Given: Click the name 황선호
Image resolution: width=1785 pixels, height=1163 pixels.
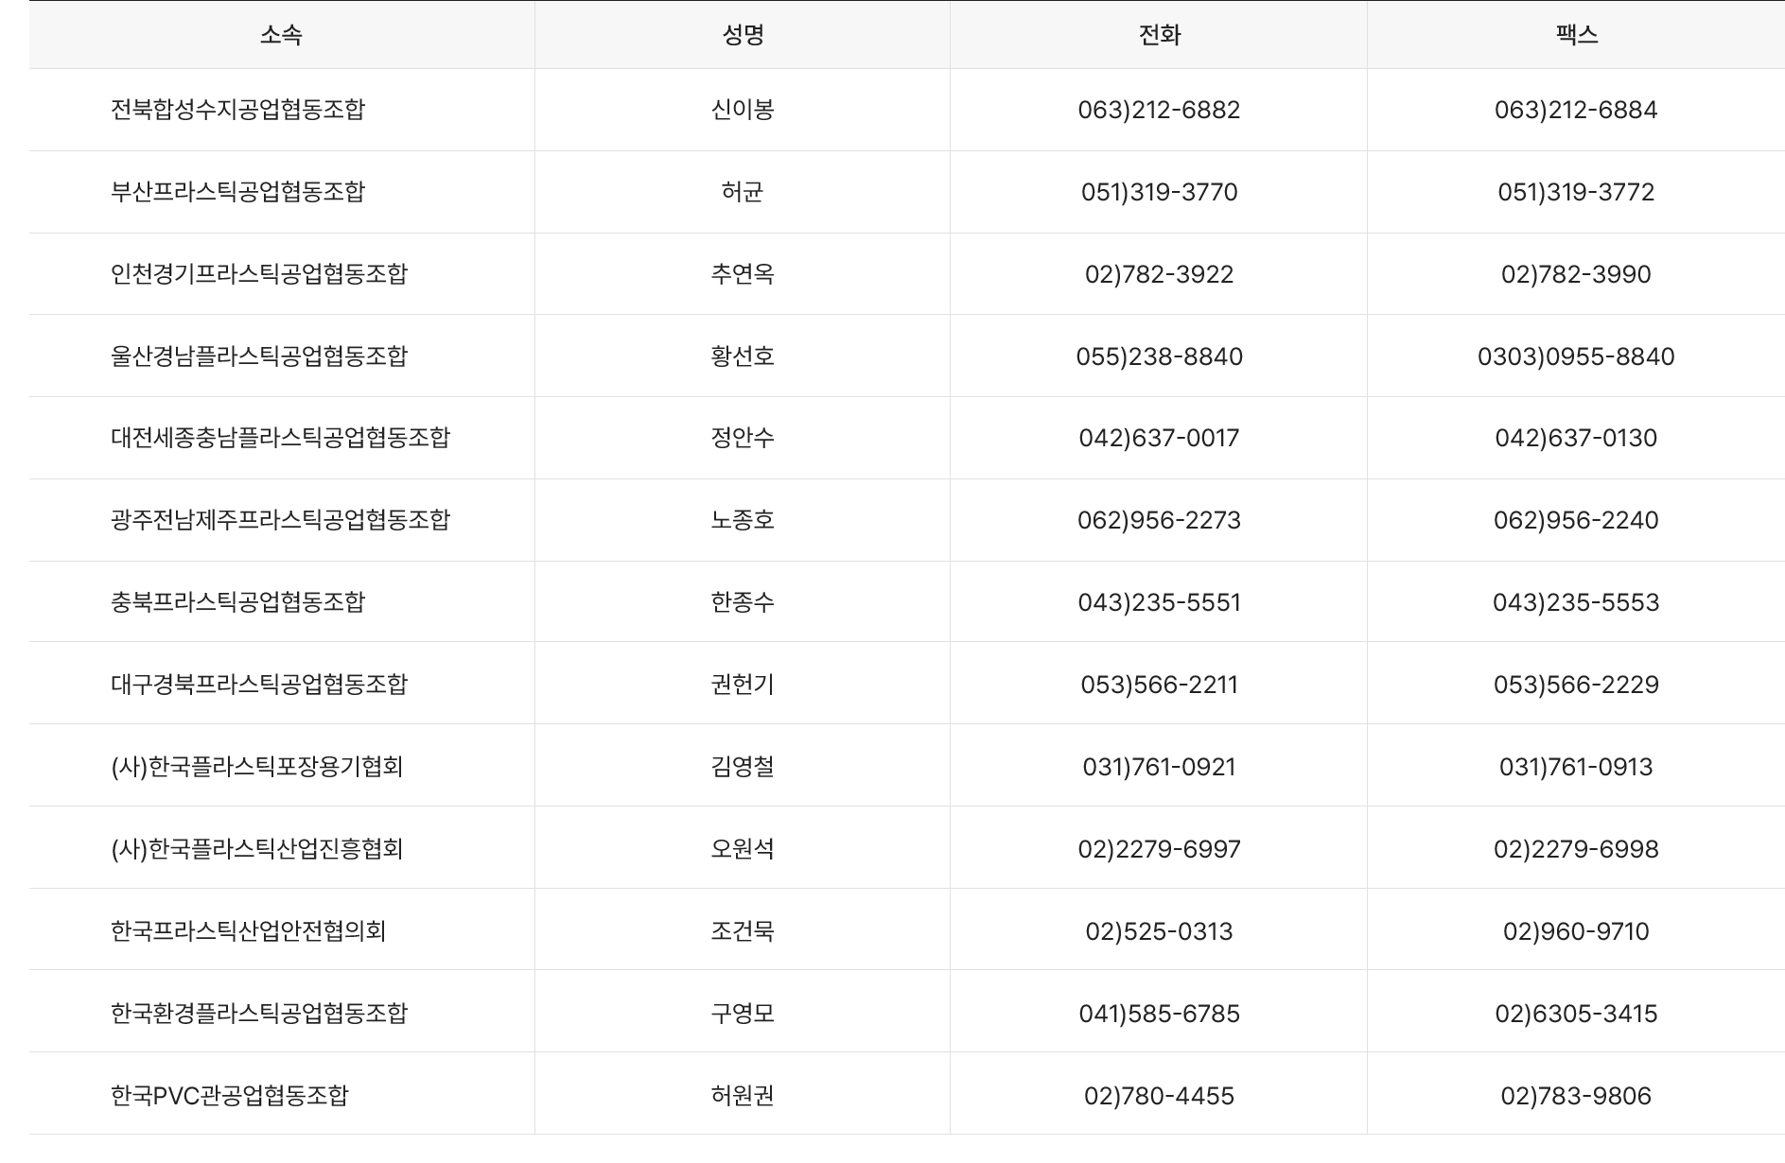Looking at the screenshot, I should pos(743,356).
